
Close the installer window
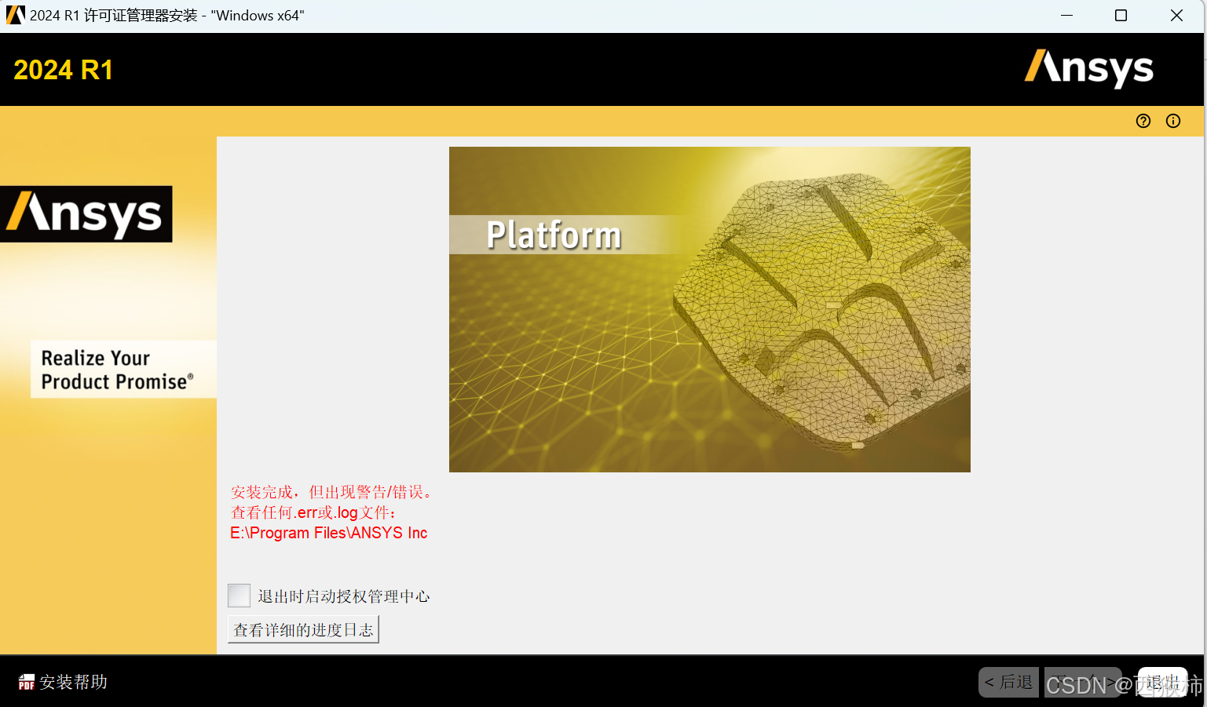click(x=1176, y=15)
